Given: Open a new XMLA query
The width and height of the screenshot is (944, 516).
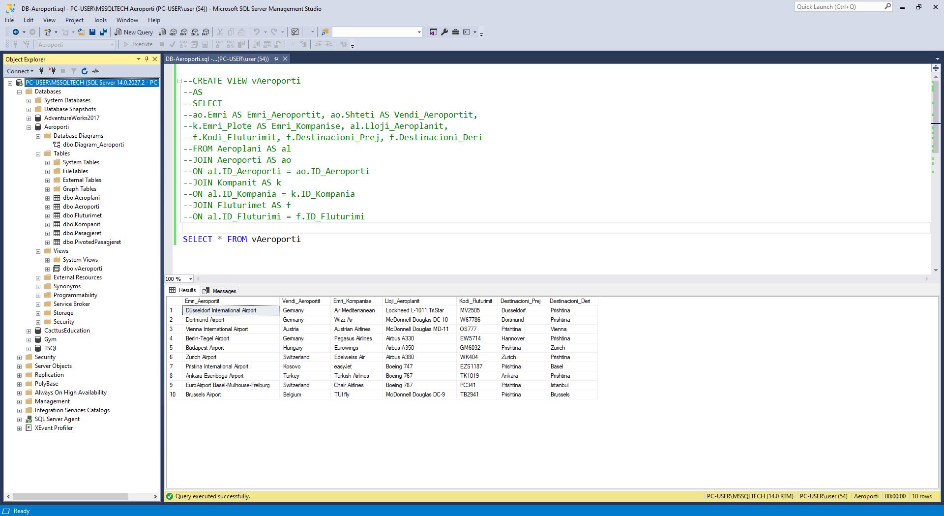Looking at the screenshot, I should coord(195,32).
